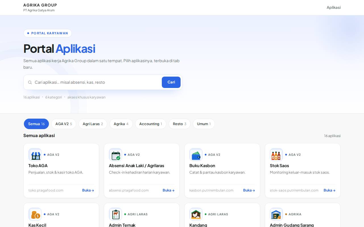
Task: Click the Kandang card title
Action: (198, 225)
